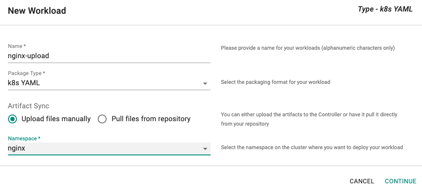Expand the Namespace dropdown arrow

tap(205, 149)
